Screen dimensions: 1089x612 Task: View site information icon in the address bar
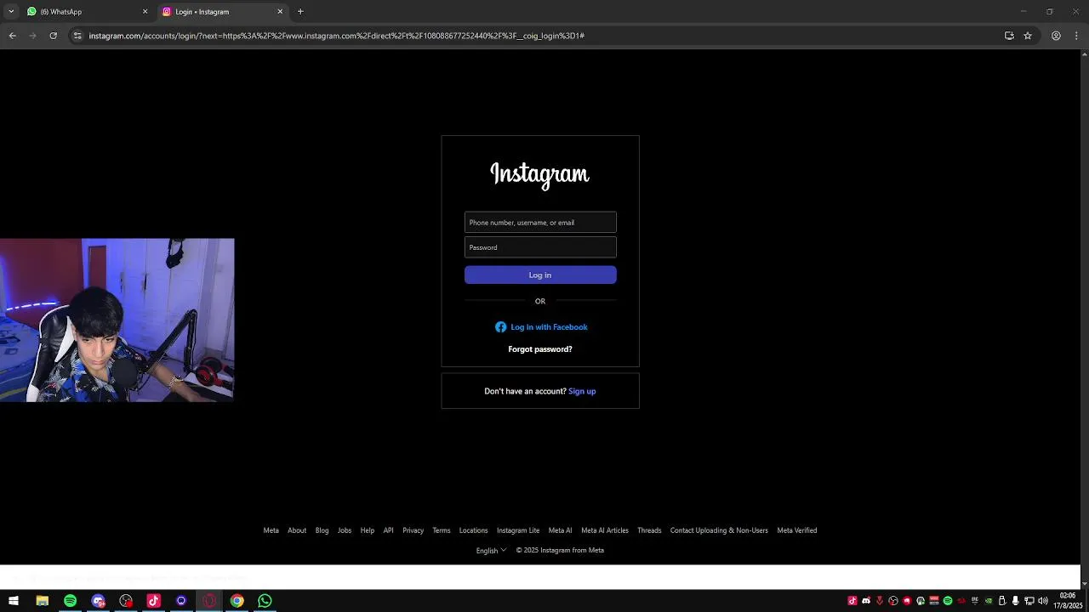pos(77,36)
